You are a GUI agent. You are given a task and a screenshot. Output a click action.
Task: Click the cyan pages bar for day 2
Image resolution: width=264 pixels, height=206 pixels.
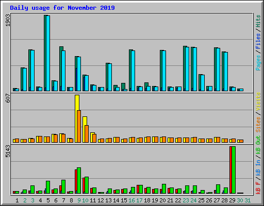pyautogui.click(x=25, y=79)
